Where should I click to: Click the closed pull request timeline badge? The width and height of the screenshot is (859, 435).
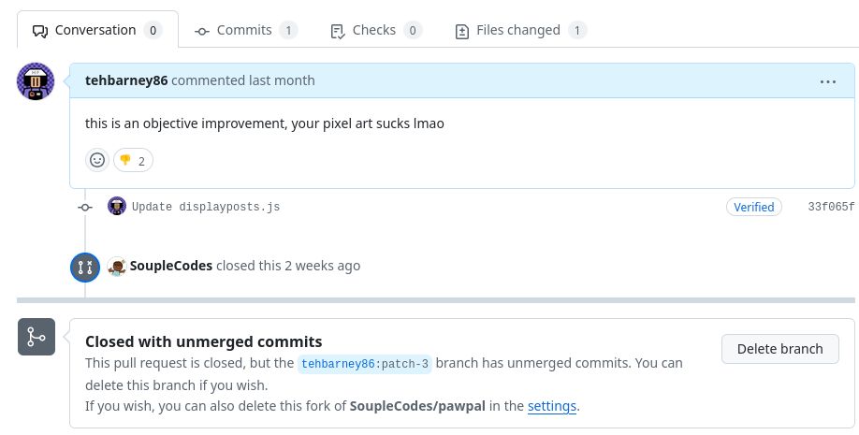click(x=85, y=268)
